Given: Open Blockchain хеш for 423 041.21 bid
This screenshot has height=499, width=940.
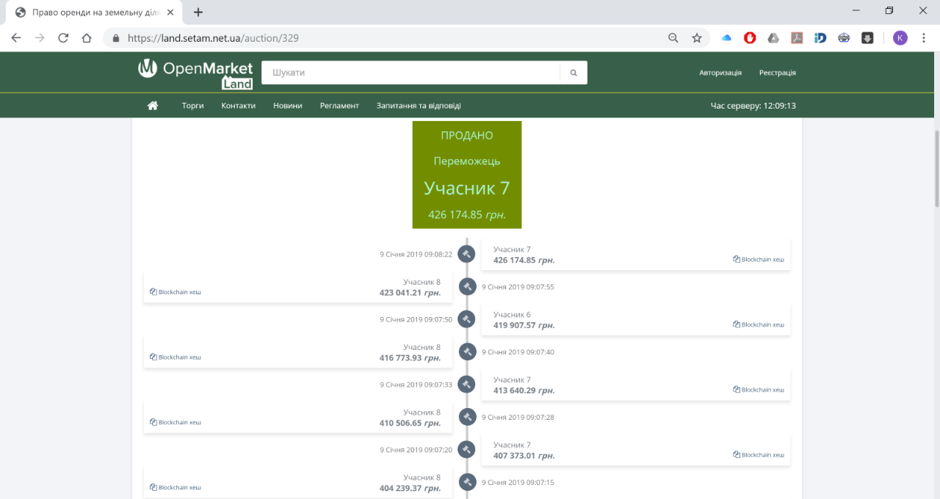Looking at the screenshot, I should pyautogui.click(x=176, y=292).
